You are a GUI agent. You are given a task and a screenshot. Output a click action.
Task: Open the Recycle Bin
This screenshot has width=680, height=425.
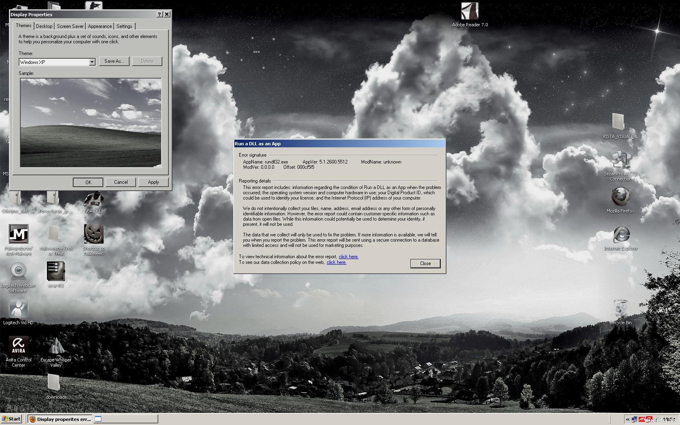[620, 312]
